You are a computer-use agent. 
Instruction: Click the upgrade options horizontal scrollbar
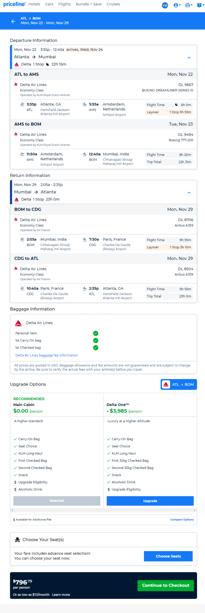pos(103,510)
